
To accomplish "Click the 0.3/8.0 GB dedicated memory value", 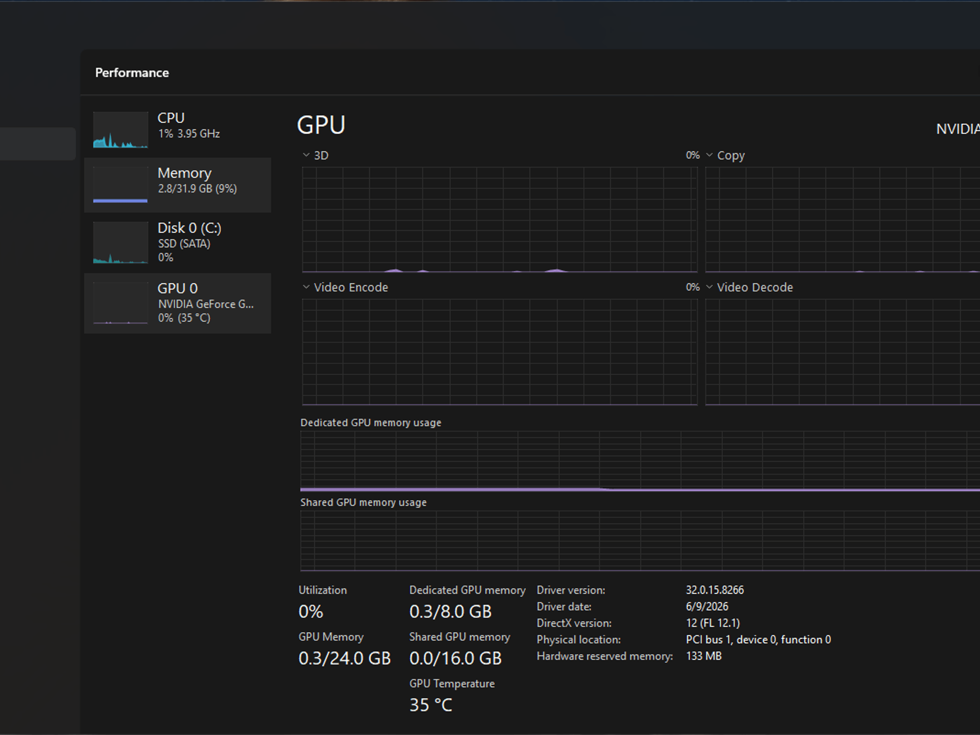I will pyautogui.click(x=450, y=612).
